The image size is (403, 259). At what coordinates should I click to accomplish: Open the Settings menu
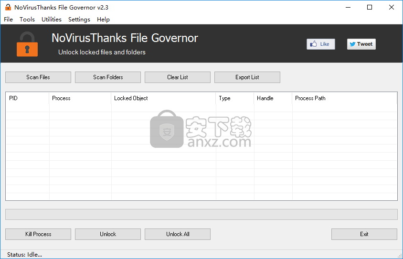79,20
